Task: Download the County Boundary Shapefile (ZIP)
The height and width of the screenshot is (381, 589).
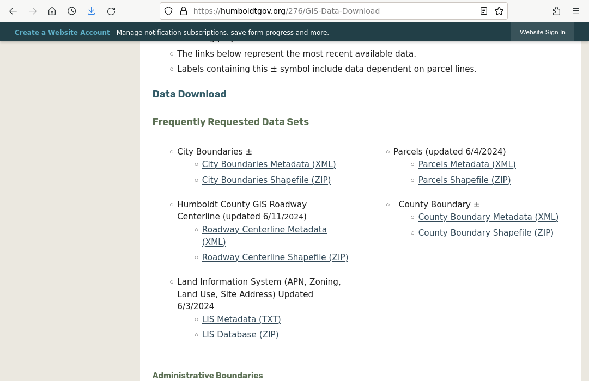Action: (485, 233)
